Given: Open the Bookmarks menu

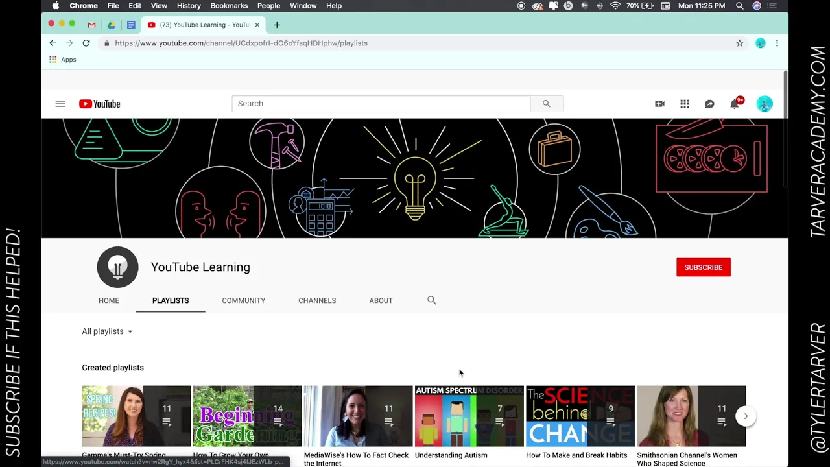Looking at the screenshot, I should pos(229,6).
